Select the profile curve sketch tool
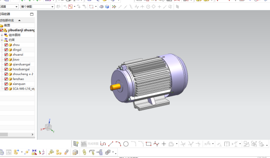The height and width of the screenshot is (158, 270). point(103,144)
